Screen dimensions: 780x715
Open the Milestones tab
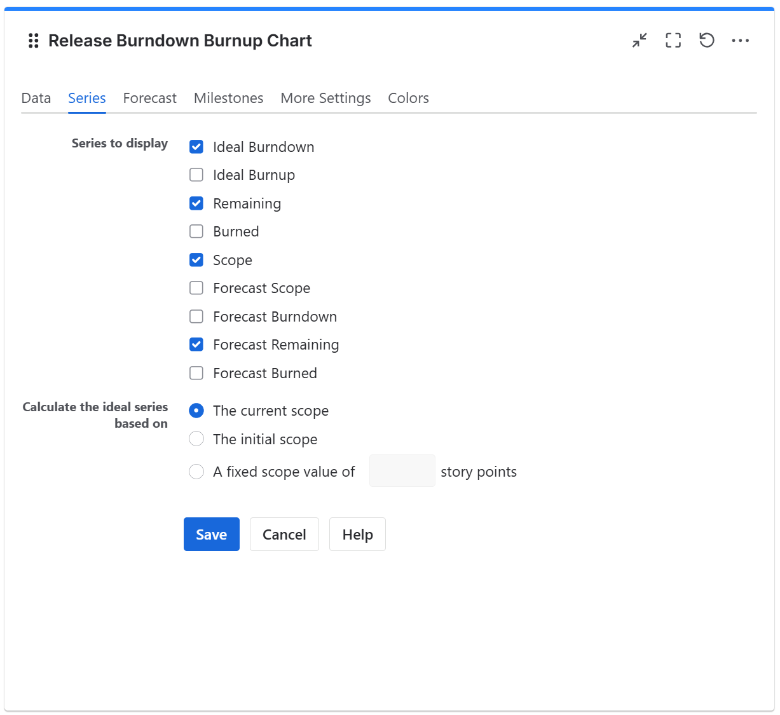pos(228,98)
